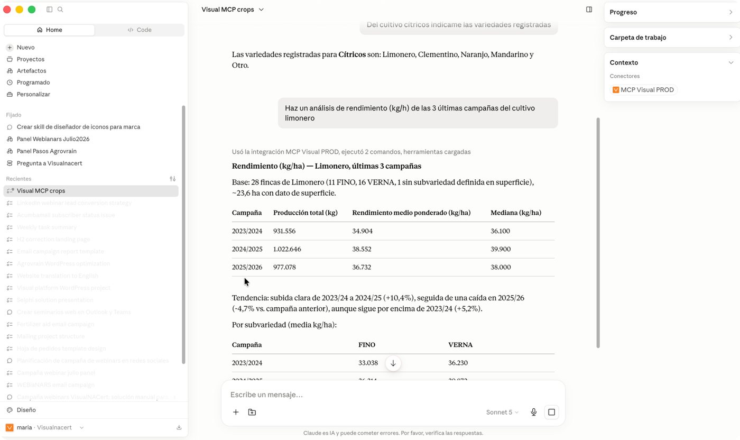Open Visual MCP crops title dropdown

point(233,10)
